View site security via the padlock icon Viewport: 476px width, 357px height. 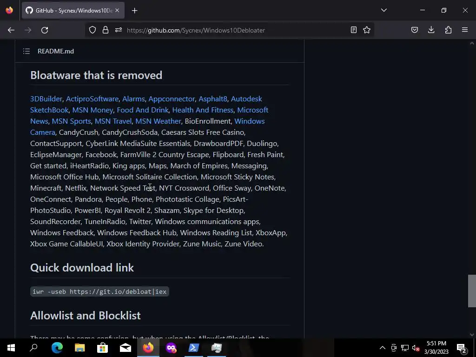(x=106, y=30)
